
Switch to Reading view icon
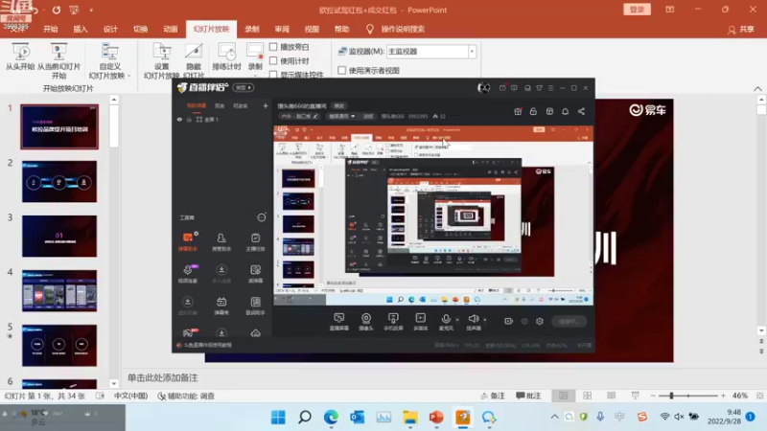(611, 396)
